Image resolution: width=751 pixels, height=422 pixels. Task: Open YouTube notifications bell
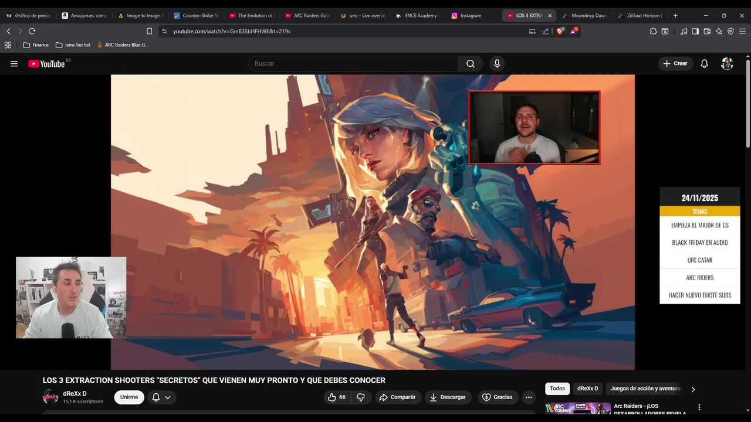click(x=704, y=64)
